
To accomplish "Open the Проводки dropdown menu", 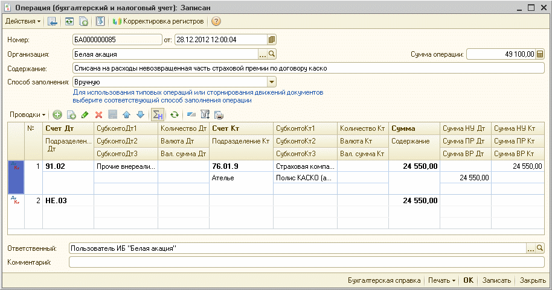I will point(27,115).
